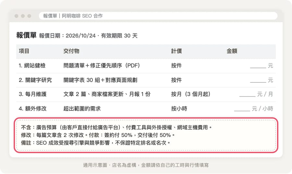Screen dimensions: 292x174
Task: Click the 元 / 小時 amount blank
Action: click(242, 109)
